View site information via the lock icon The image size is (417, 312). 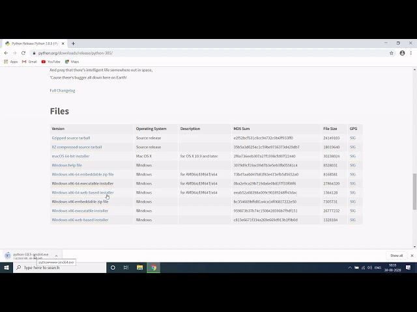pos(34,53)
